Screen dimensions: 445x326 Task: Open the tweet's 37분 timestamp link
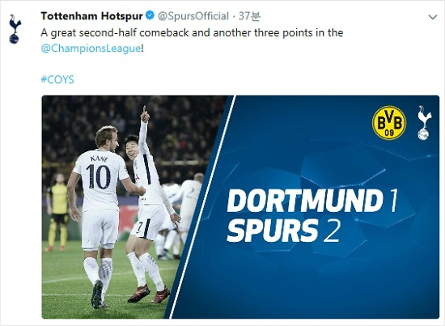(x=249, y=16)
